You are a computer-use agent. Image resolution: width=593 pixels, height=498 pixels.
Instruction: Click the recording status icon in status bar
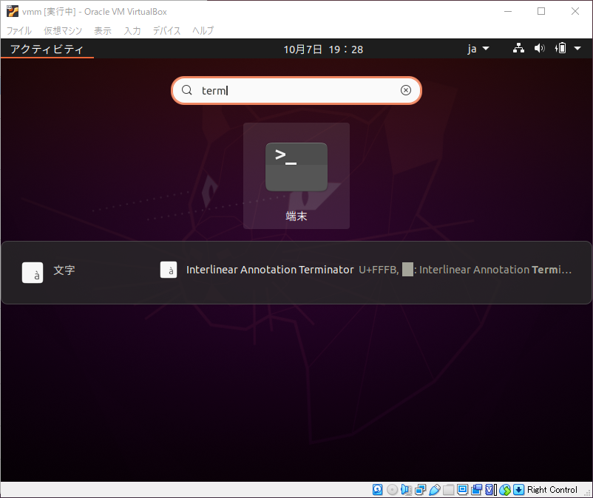[476, 490]
